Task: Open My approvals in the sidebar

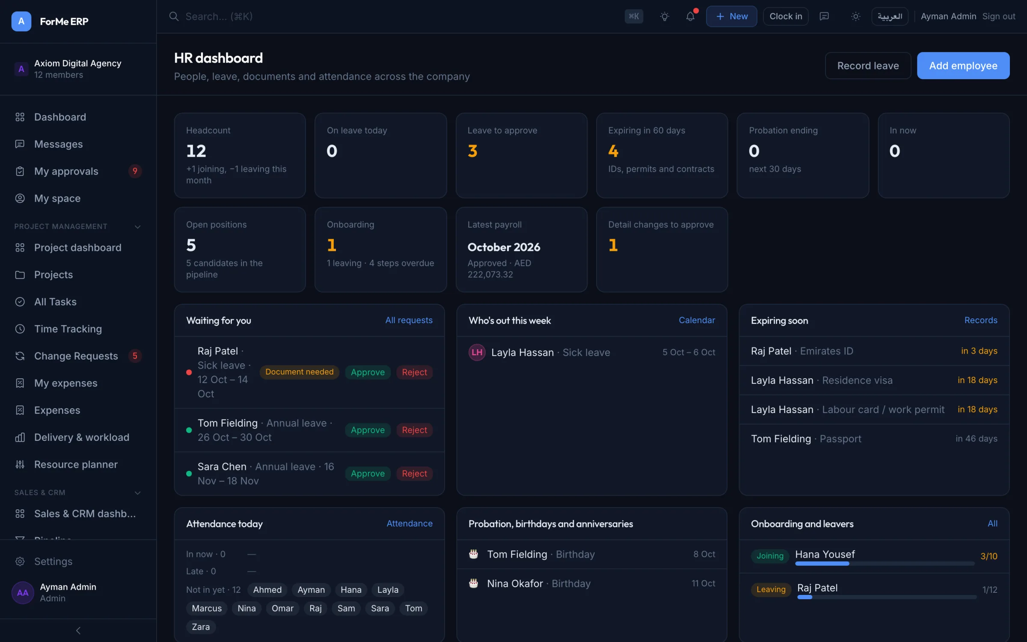Action: click(78, 171)
